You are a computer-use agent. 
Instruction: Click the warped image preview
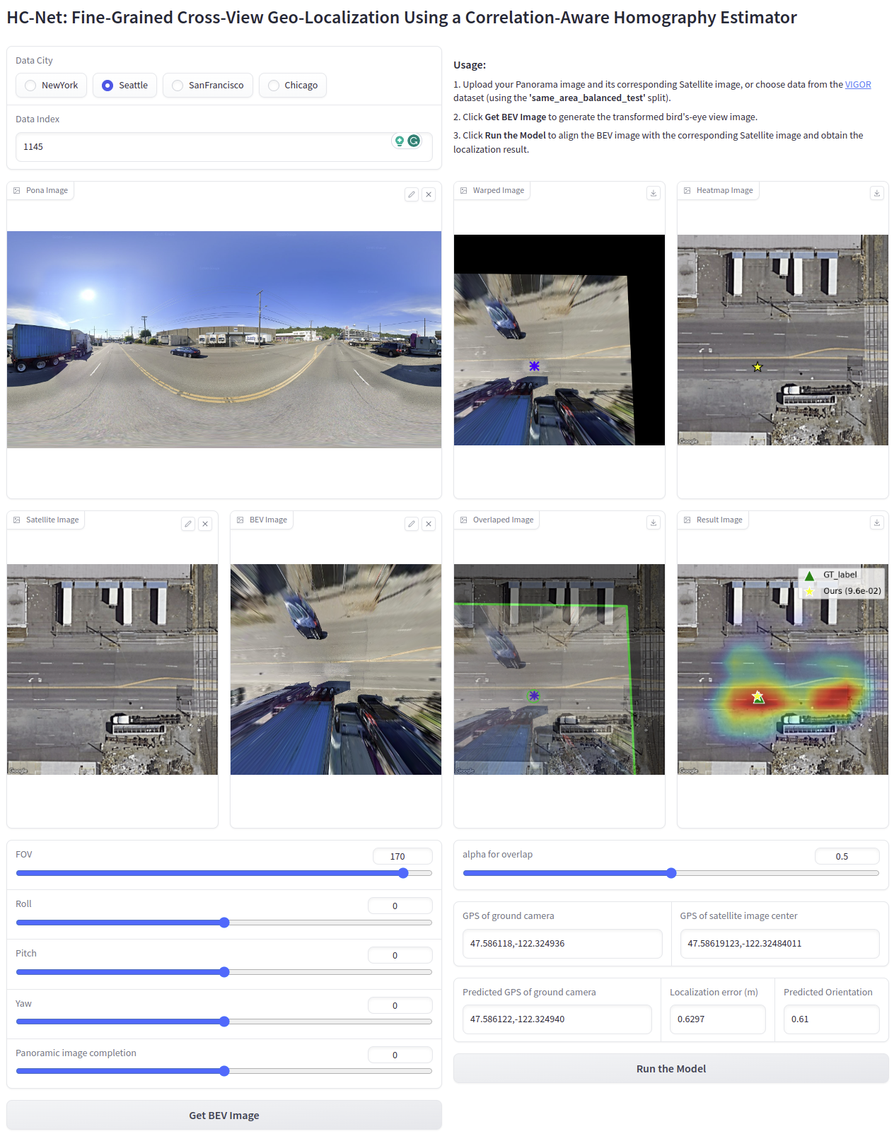coord(559,340)
